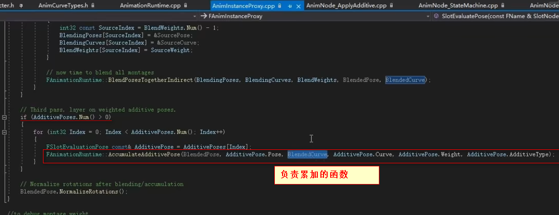Collapse the if AdditivePoses.Num block
The height and width of the screenshot is (215, 559).
pos(4,117)
